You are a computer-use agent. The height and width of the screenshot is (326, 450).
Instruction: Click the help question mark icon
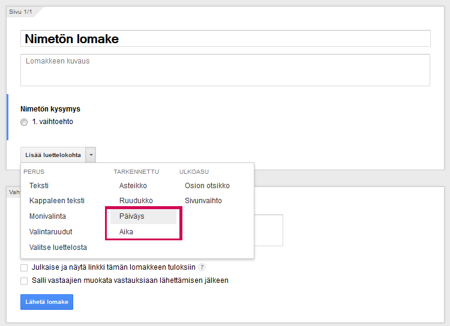[202, 267]
